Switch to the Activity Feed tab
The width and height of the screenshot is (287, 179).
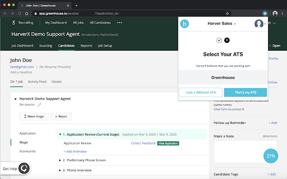pos(37,82)
